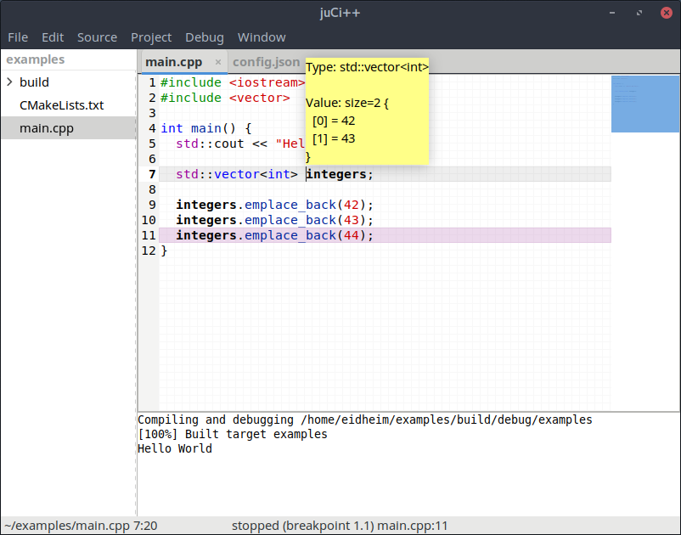This screenshot has width=681, height=535.
Task: Select main.cpp in the directory sidebar
Action: 47,128
